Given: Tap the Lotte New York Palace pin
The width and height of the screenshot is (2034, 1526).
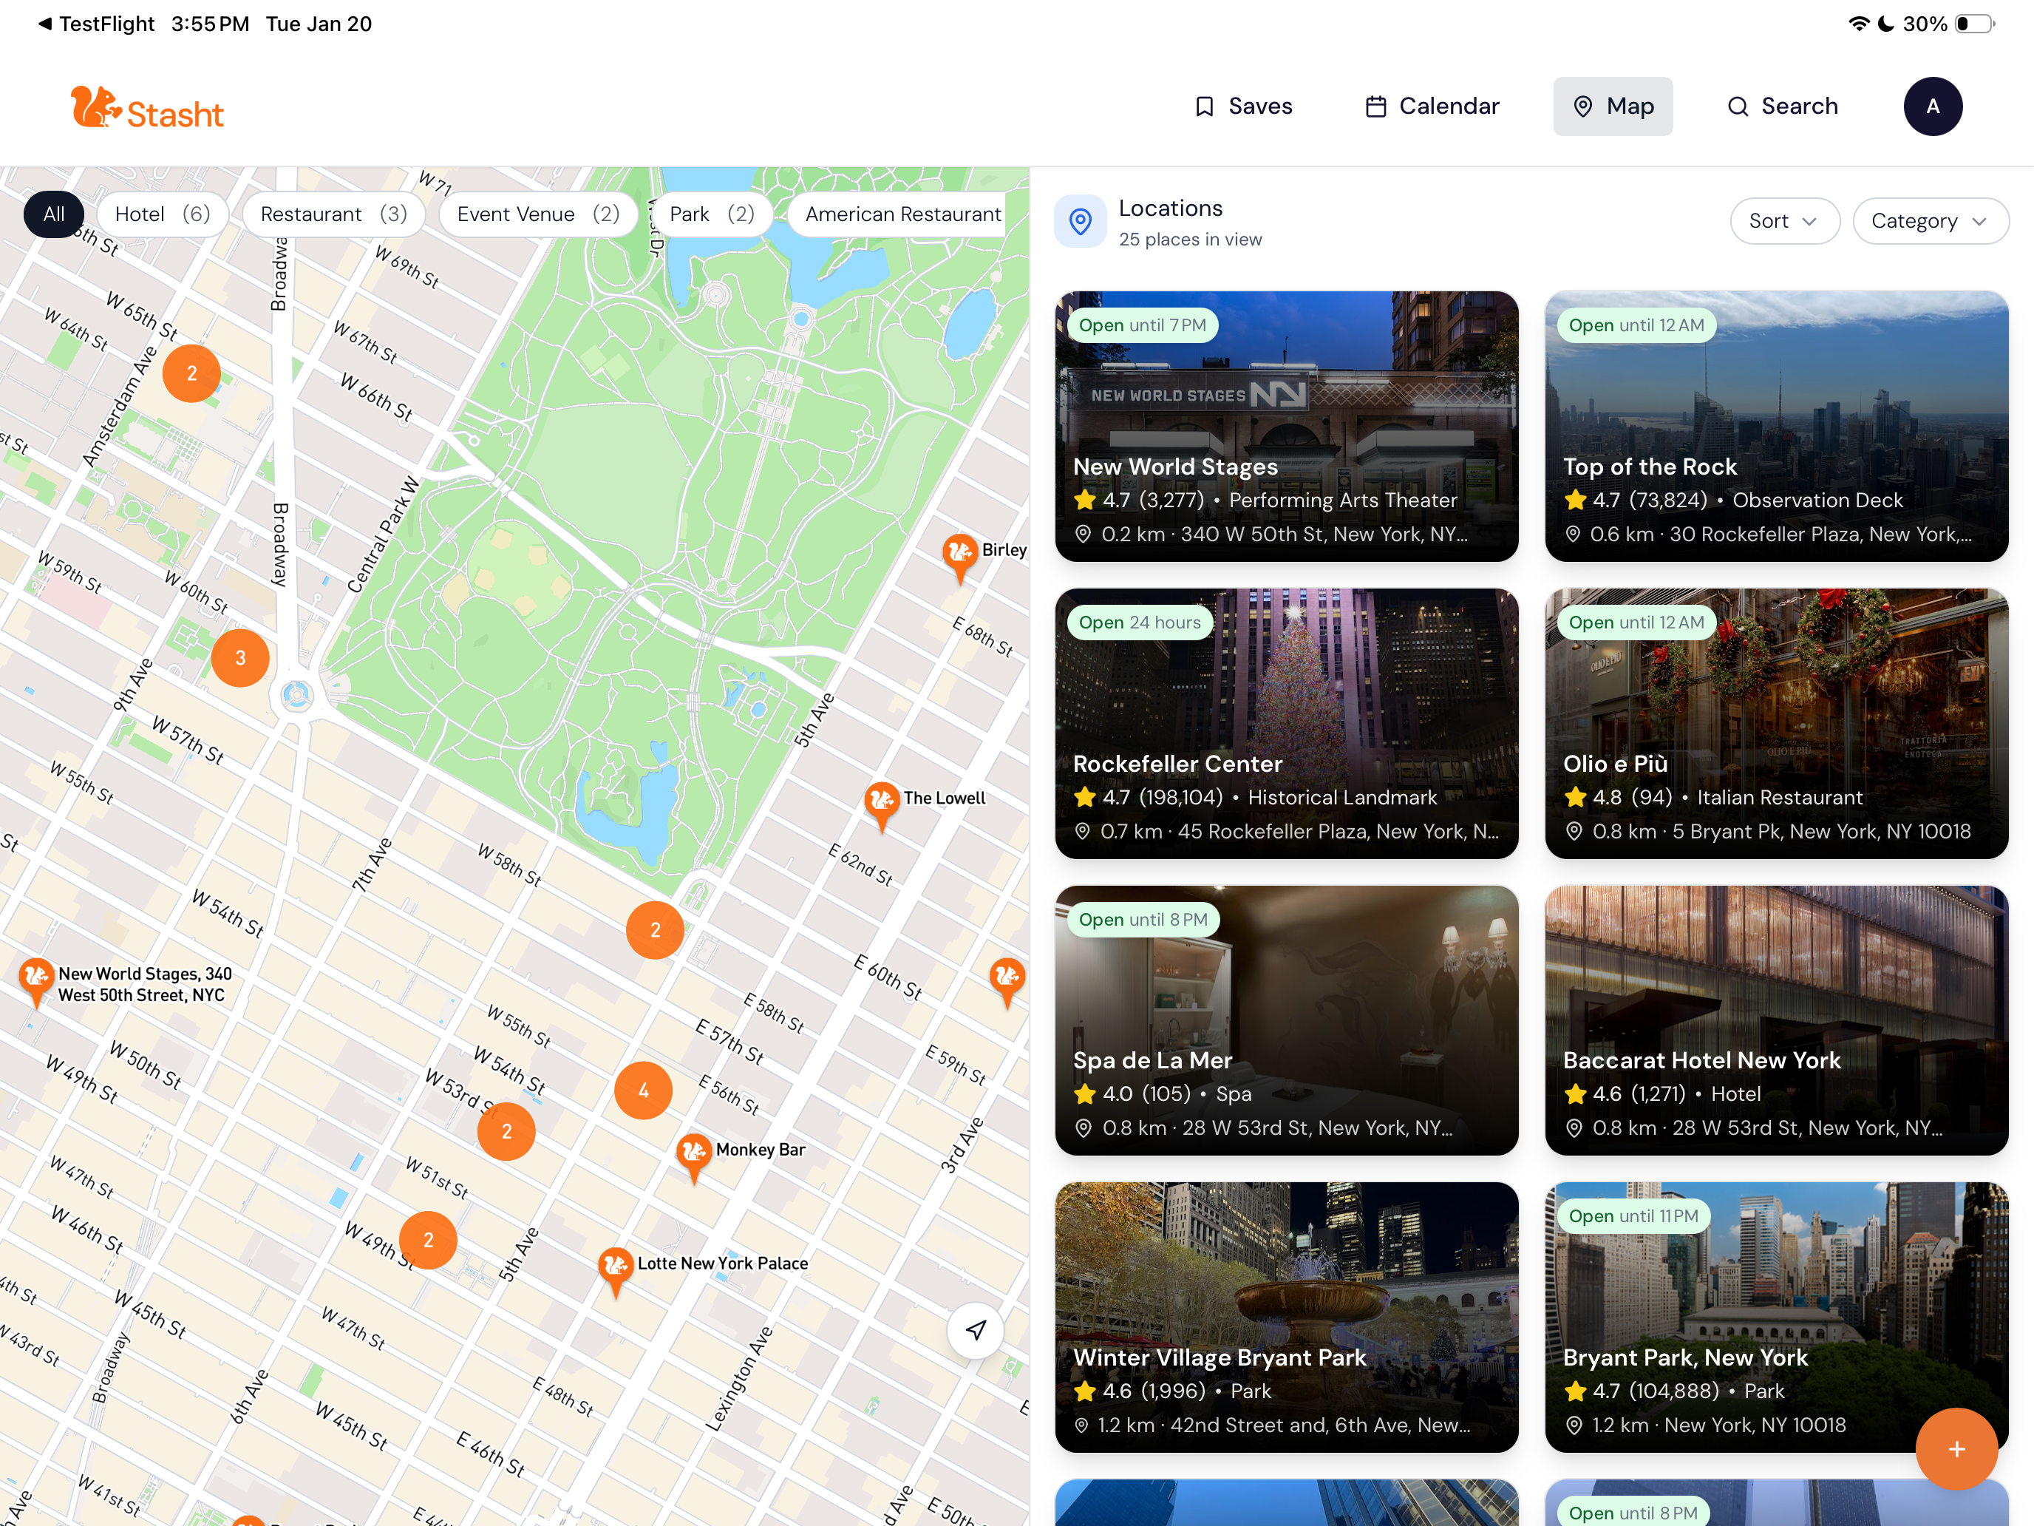Looking at the screenshot, I should pyautogui.click(x=615, y=1269).
